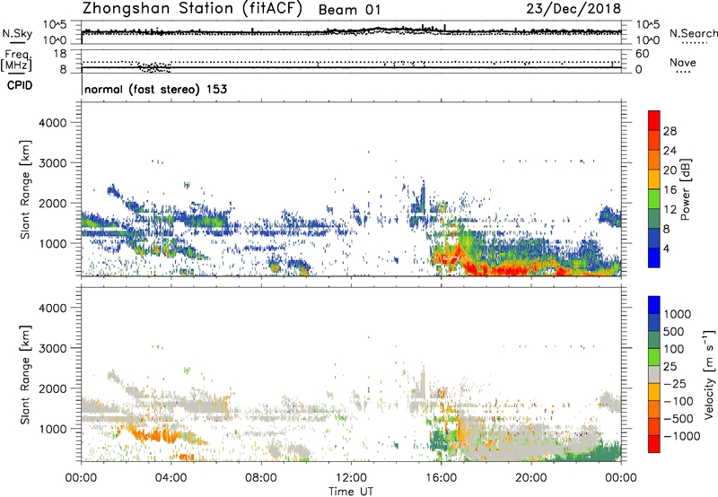This screenshot has width=718, height=497.
Task: Click the gray segment of the velocity color bar
Action: pos(654,375)
